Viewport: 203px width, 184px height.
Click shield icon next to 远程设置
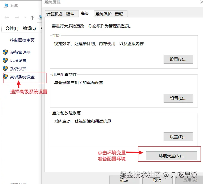(x=5, y=60)
